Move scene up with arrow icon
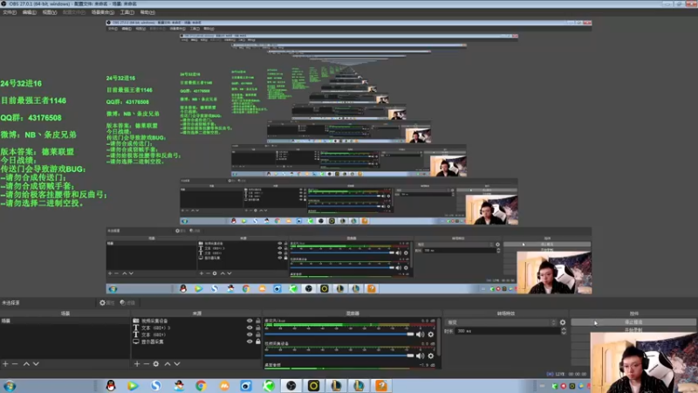This screenshot has width=698, height=393. coord(26,364)
